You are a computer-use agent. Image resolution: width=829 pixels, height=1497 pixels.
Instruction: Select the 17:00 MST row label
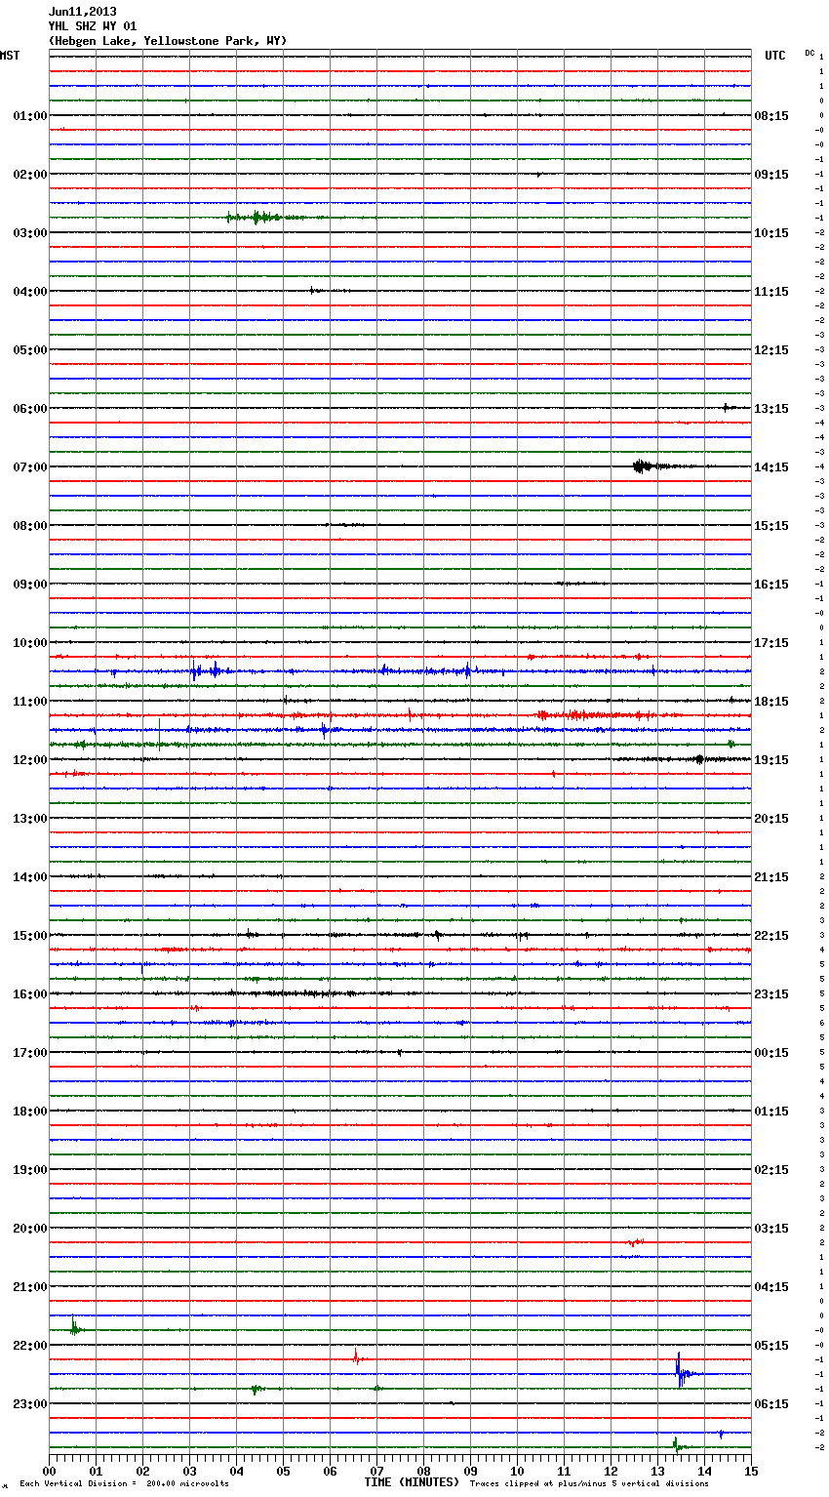click(29, 1053)
